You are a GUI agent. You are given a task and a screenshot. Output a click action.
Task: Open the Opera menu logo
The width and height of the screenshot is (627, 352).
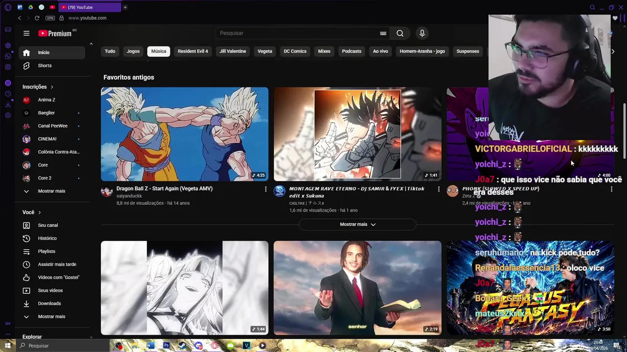8,7
